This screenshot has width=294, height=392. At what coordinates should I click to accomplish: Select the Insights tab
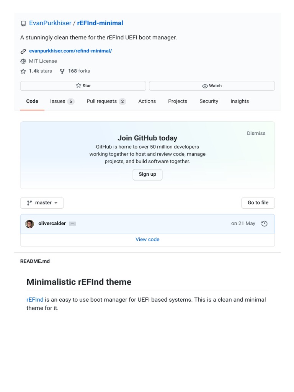click(x=240, y=101)
